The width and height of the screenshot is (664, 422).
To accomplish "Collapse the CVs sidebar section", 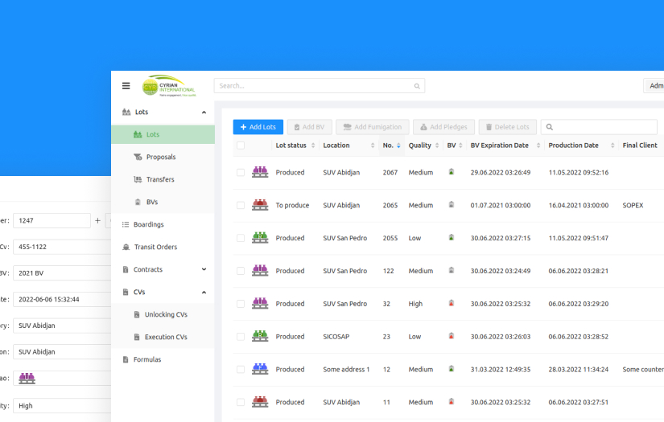I will pyautogui.click(x=204, y=292).
